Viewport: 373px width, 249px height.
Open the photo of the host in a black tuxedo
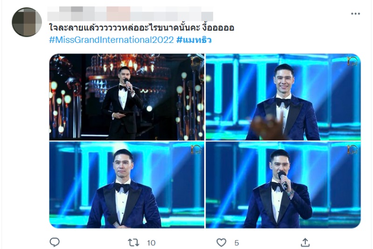126,97
